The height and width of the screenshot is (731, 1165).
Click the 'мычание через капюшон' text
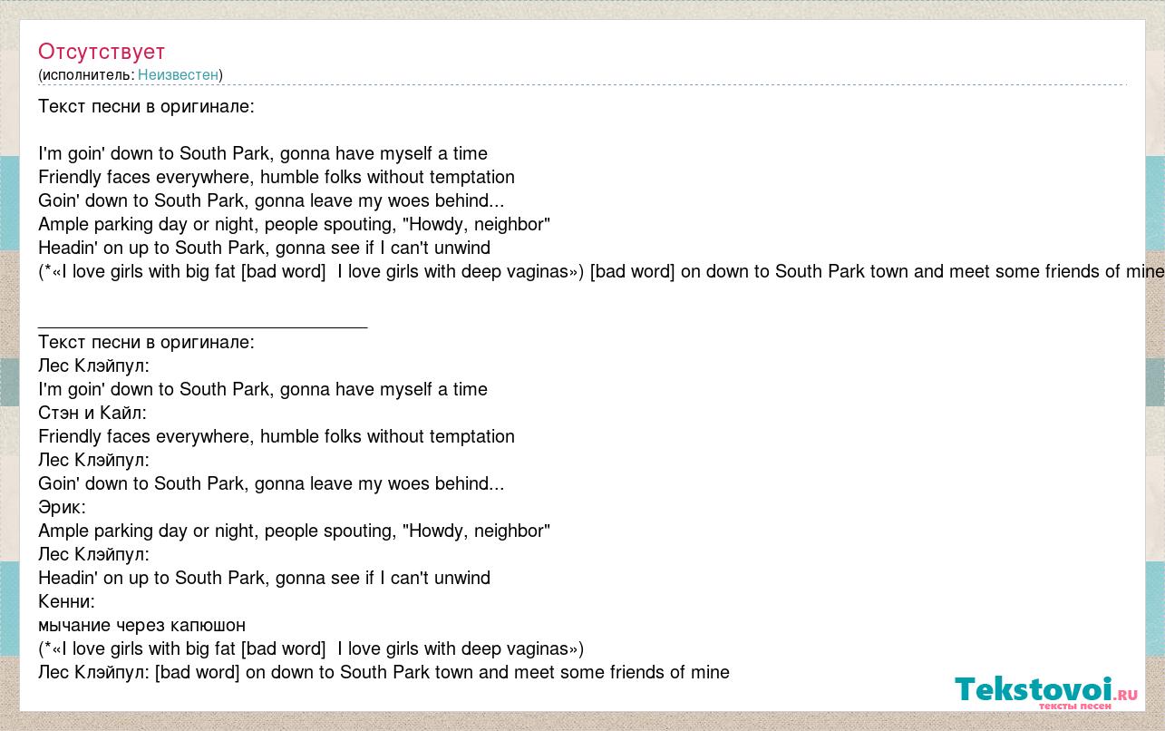(141, 625)
